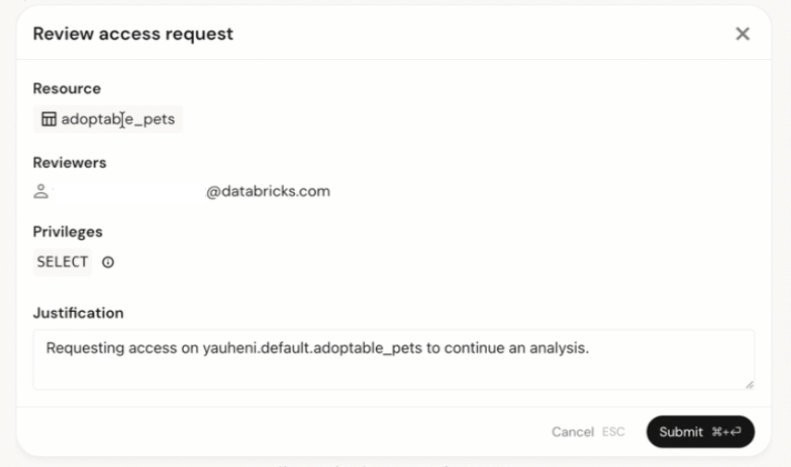Click the justification textarea resize handle
This screenshot has height=467, width=791.
tap(749, 384)
